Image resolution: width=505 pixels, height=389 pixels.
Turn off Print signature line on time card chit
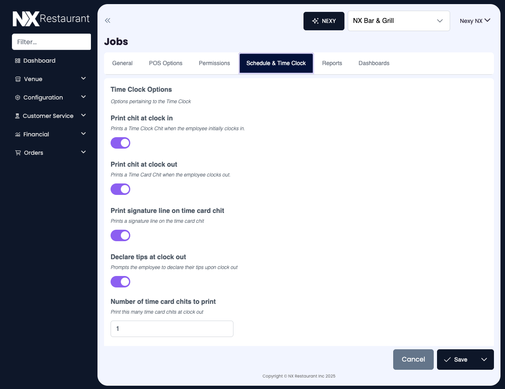click(120, 235)
